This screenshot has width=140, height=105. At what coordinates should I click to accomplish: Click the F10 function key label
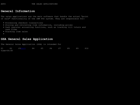coord(87,48)
